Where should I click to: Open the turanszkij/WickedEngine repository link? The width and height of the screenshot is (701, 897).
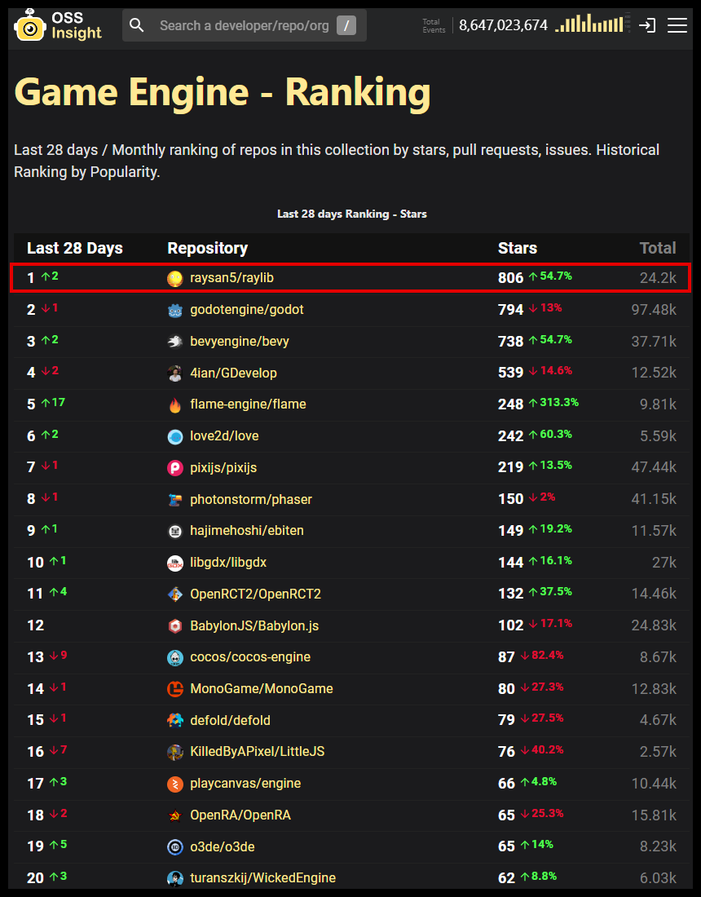[262, 878]
